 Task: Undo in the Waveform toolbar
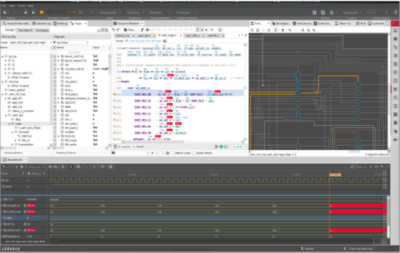[x=3, y=167]
